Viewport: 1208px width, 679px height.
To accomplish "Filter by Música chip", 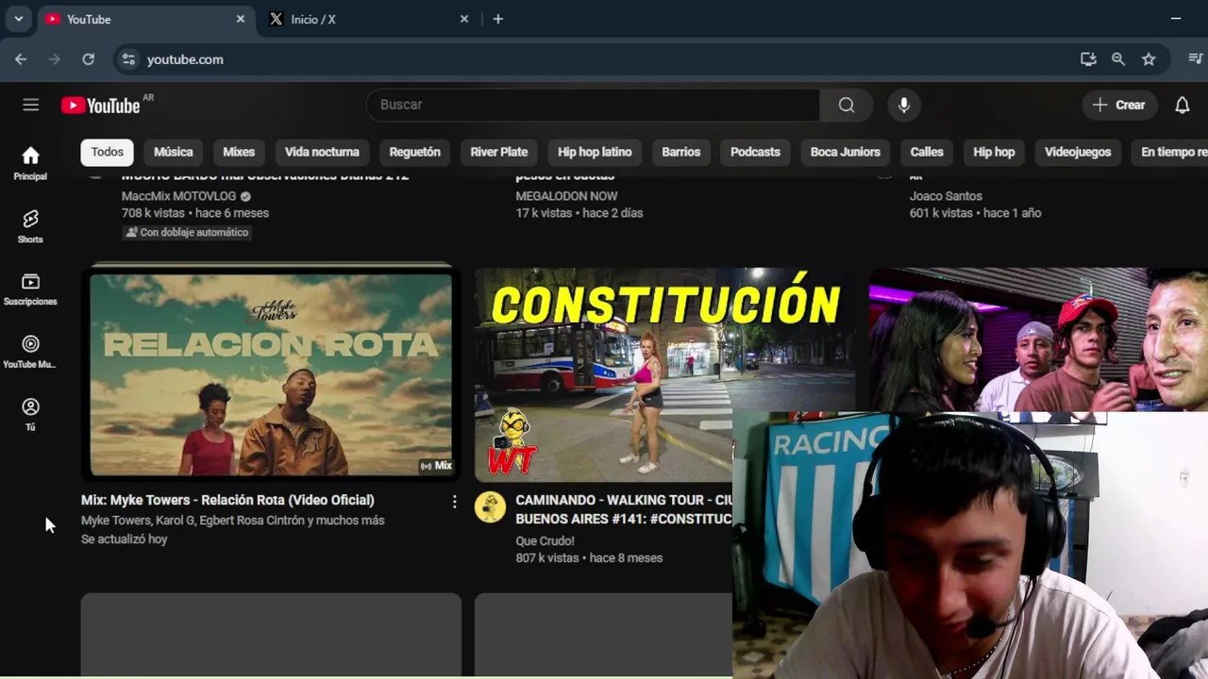I will (173, 152).
